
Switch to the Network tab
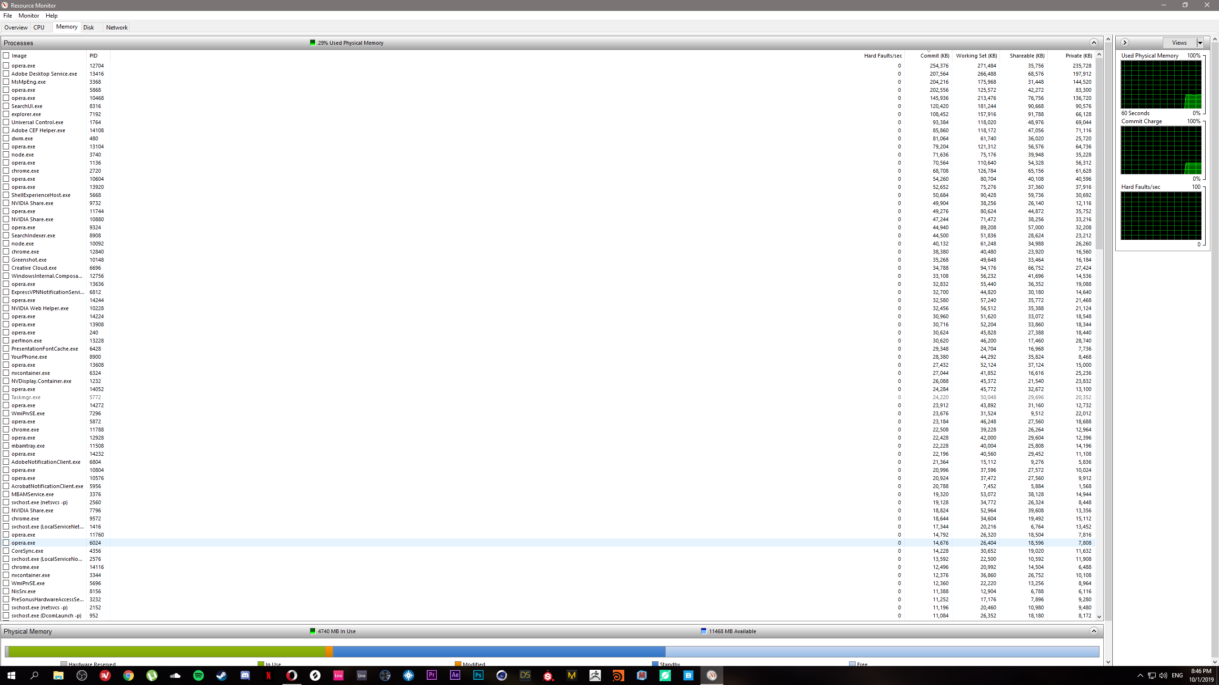(x=117, y=27)
